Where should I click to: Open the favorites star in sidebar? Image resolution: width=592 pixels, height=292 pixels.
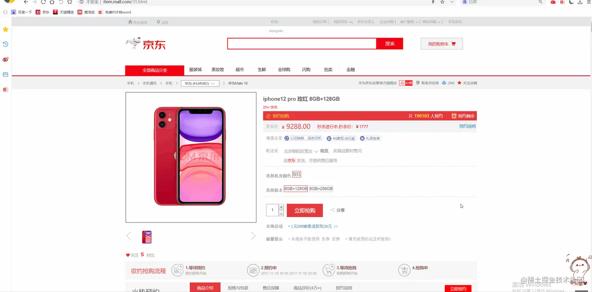5,29
